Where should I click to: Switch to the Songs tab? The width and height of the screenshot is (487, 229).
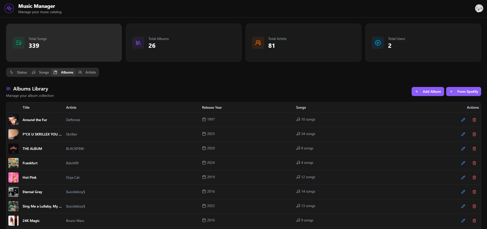point(41,72)
